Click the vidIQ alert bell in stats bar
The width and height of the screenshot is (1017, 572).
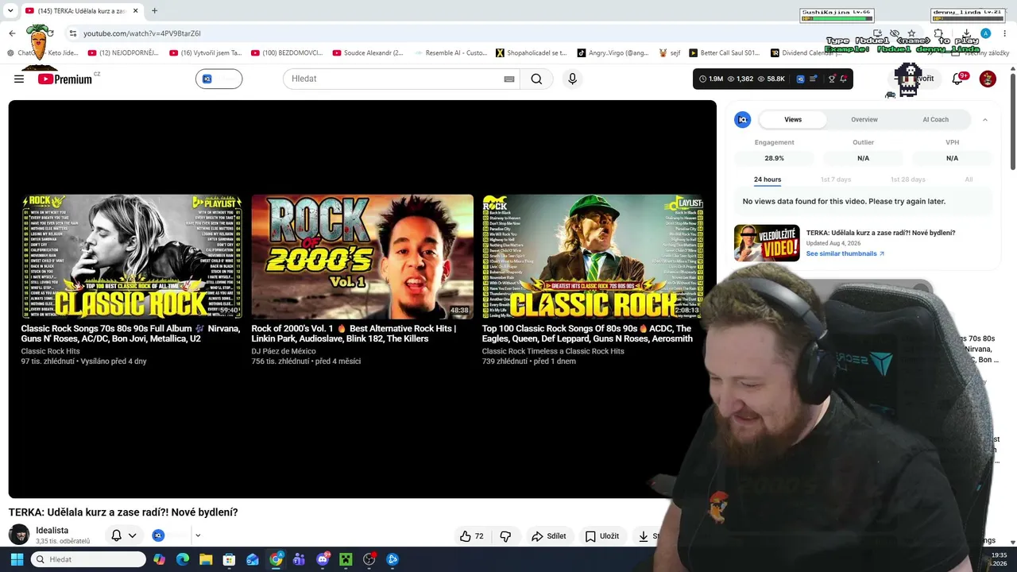843,79
